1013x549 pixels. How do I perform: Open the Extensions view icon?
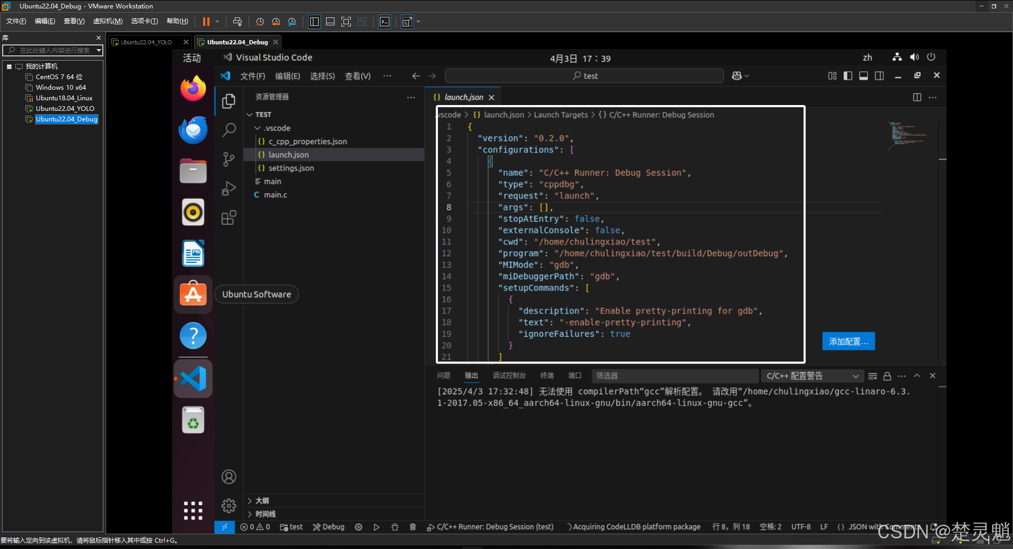228,217
